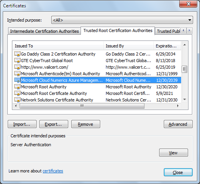Click Issued By cell Go Daddy Class 2 Cer...
200x184 pixels.
128,54
